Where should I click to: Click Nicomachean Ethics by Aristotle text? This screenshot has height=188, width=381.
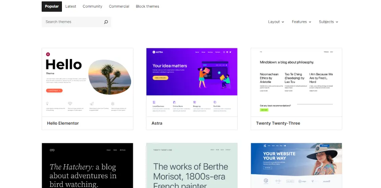269,78
